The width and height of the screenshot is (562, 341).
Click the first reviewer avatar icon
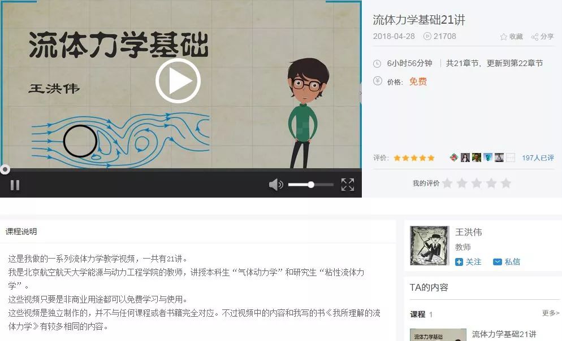(454, 158)
